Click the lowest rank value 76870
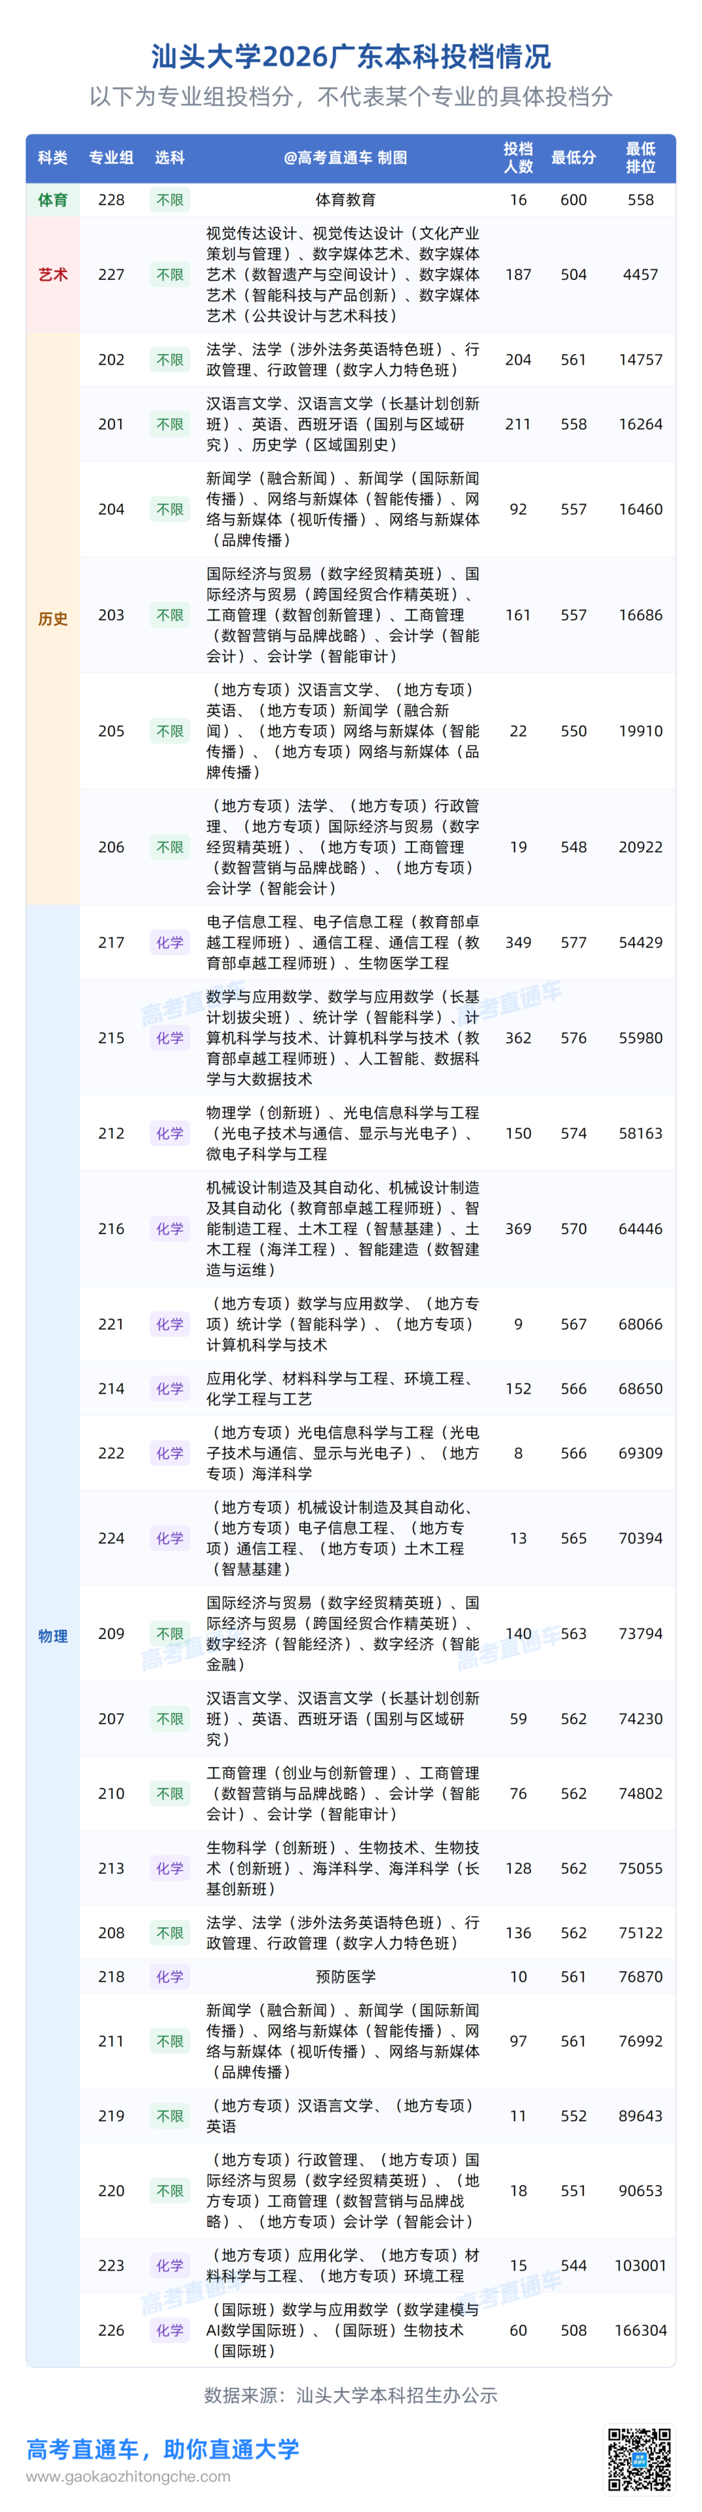The height and width of the screenshot is (2512, 702). 641,1977
